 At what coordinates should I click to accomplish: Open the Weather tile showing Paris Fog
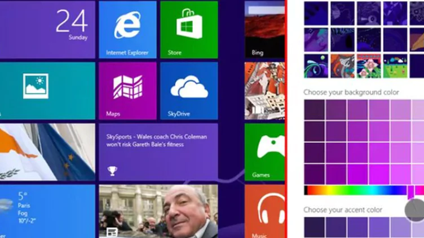[47, 212]
